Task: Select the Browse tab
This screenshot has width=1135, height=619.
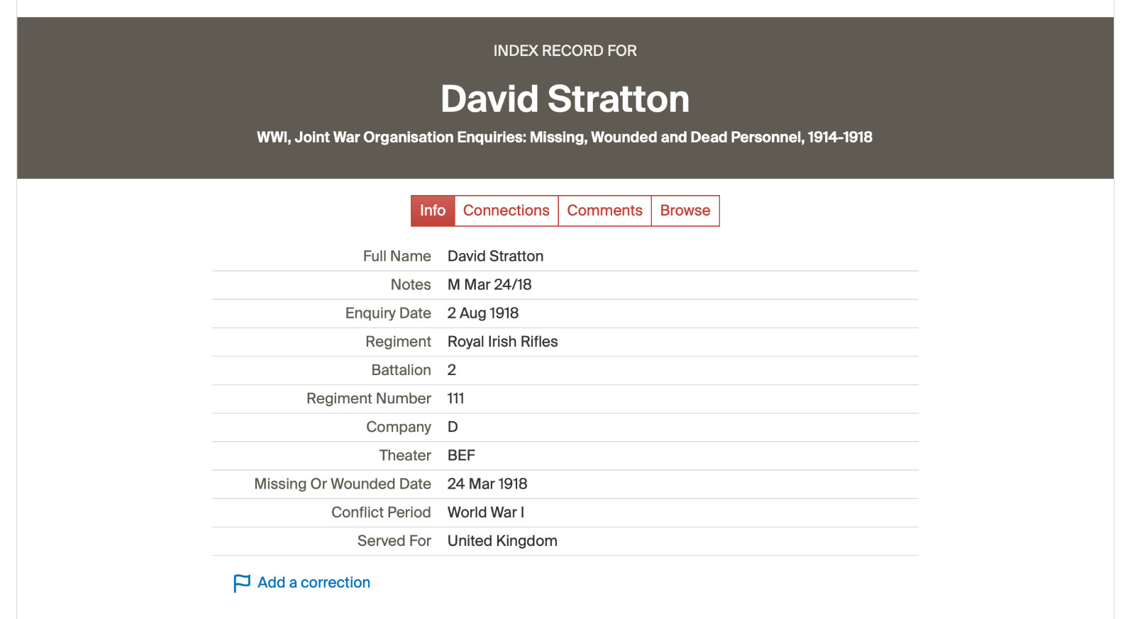Action: tap(685, 211)
